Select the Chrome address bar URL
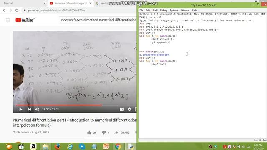267x150 pixels. click(56, 10)
